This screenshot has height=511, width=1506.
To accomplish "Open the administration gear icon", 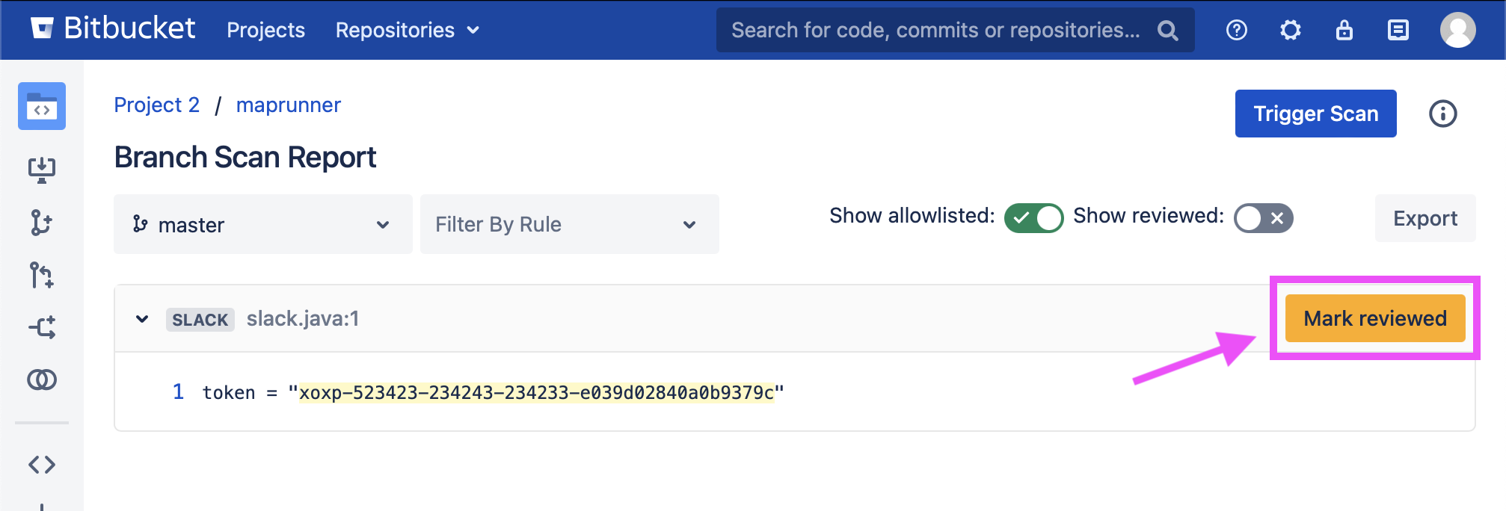I will [1291, 30].
